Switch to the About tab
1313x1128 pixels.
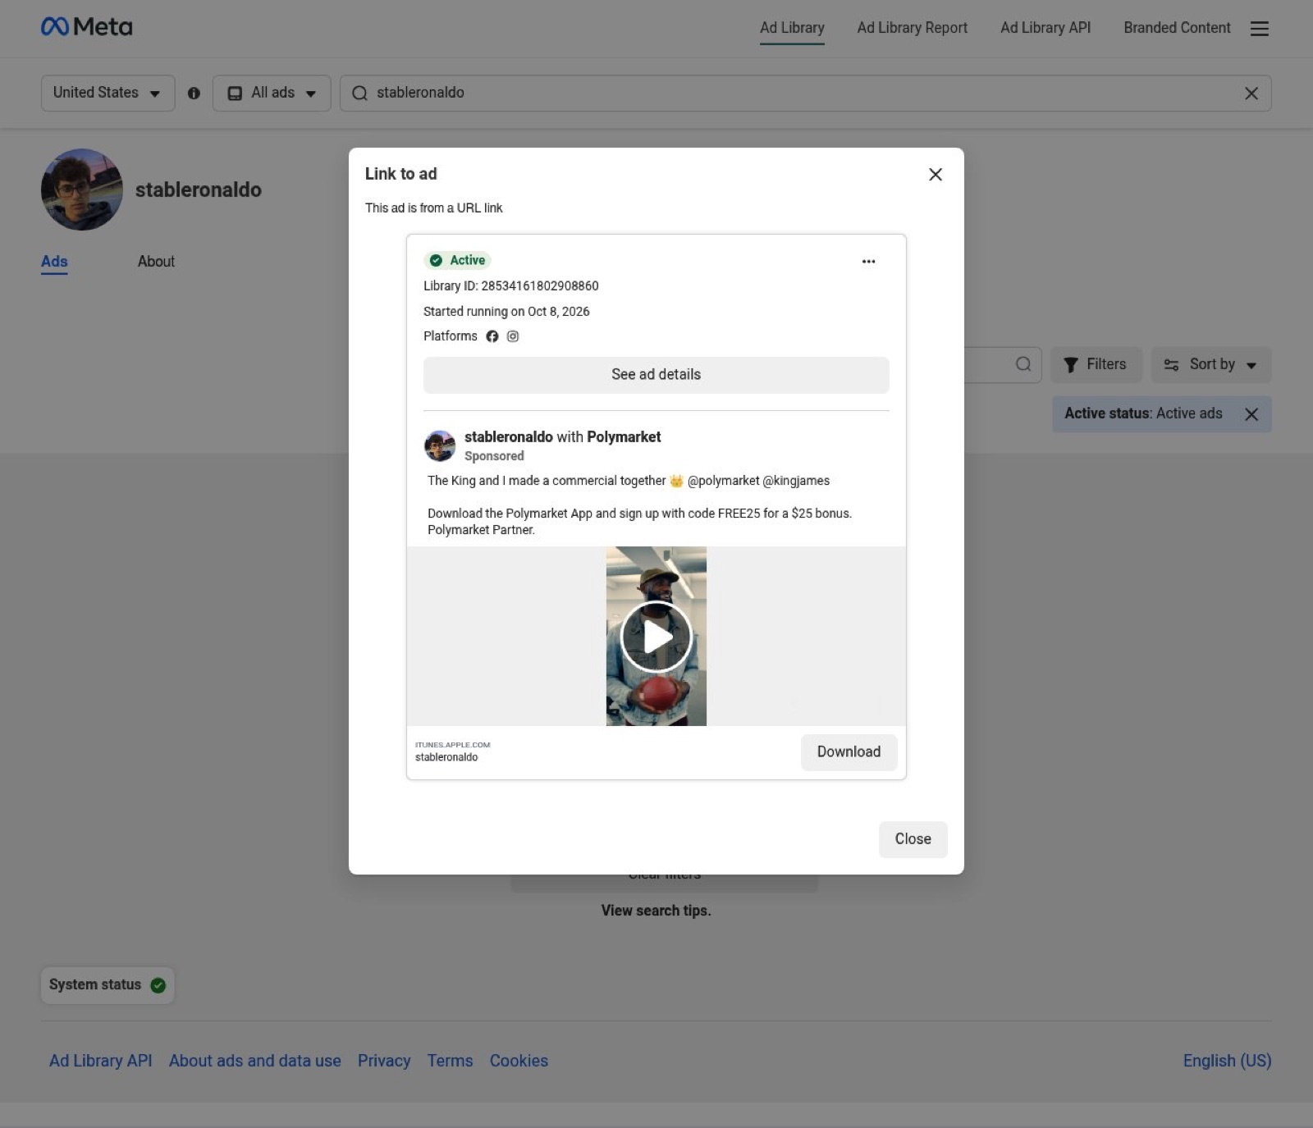coord(156,262)
